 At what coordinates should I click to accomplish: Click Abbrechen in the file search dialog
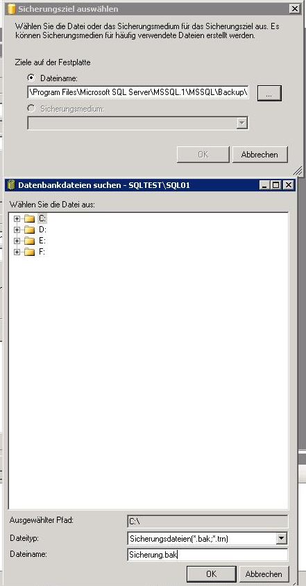(264, 574)
